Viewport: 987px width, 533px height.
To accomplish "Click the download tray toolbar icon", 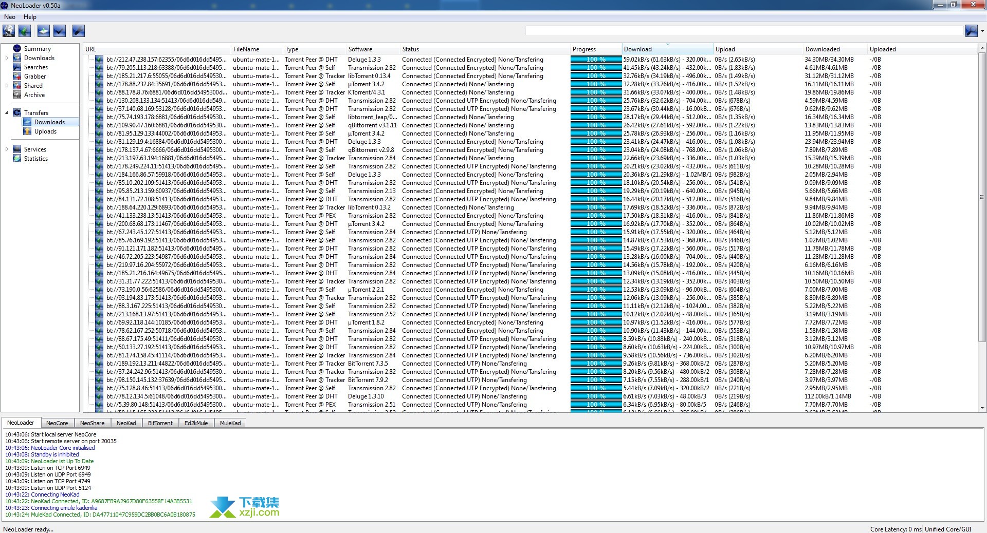I will [x=44, y=31].
